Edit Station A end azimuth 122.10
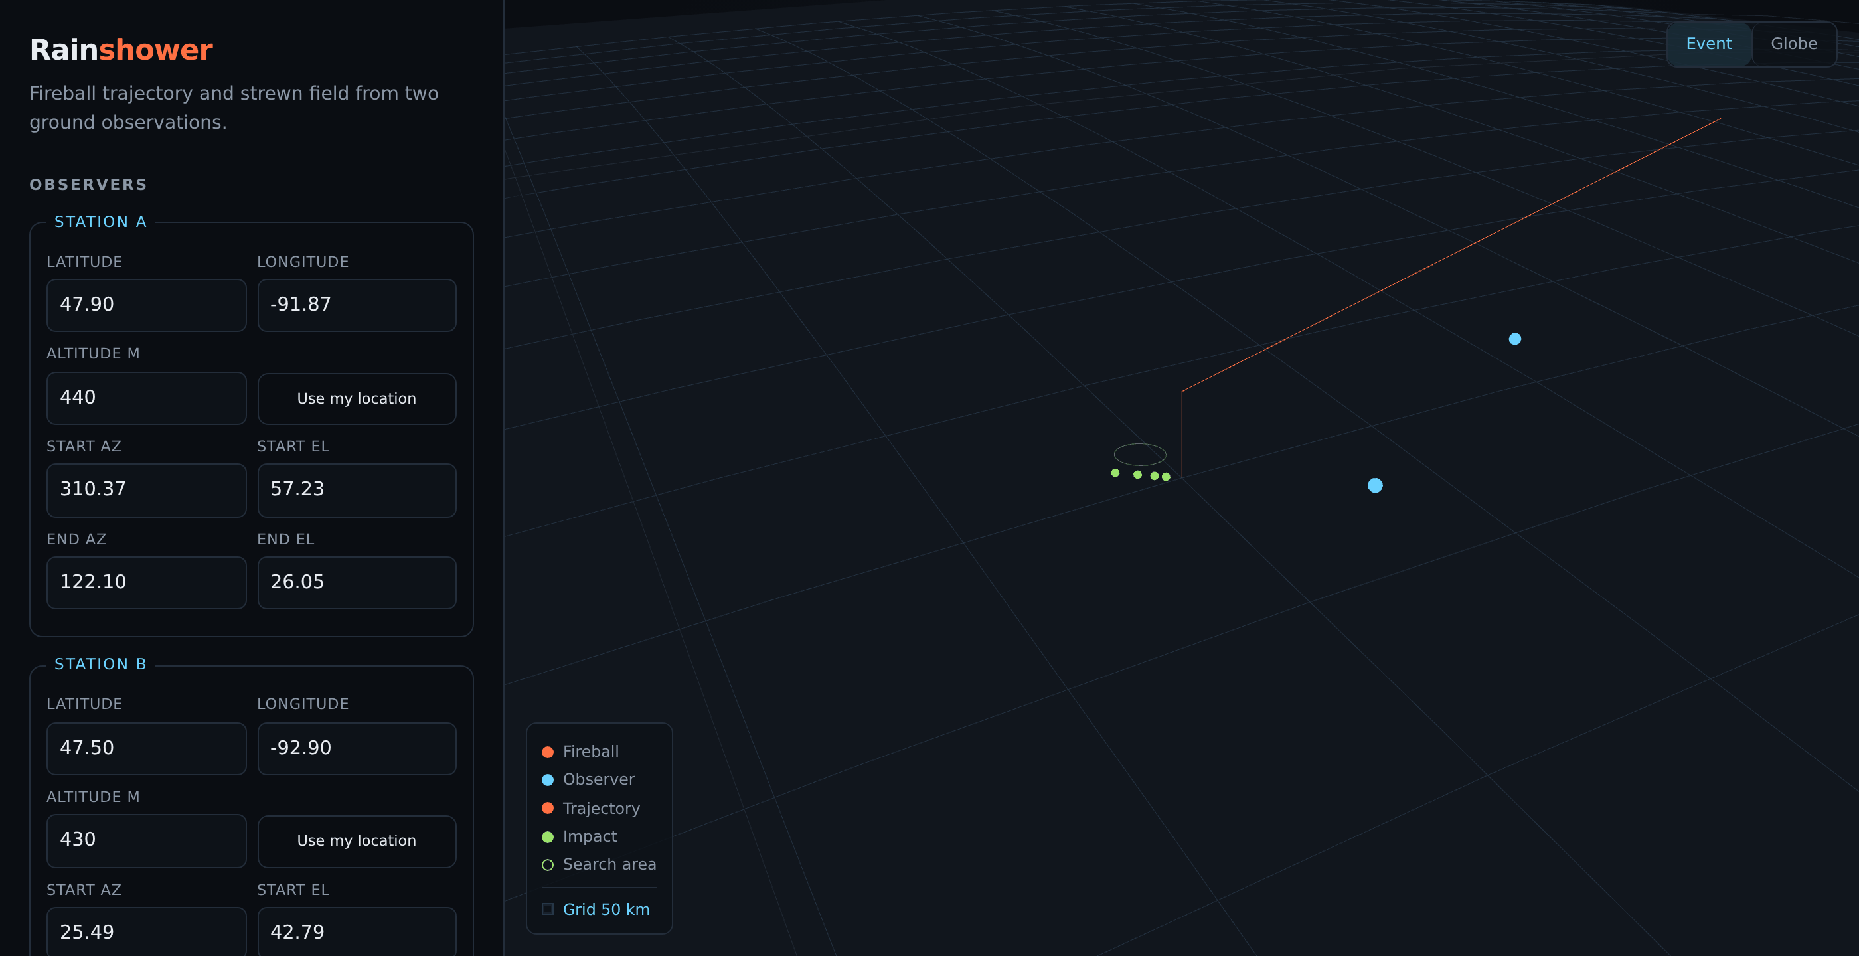Screen dimensions: 1859x956 click(147, 582)
